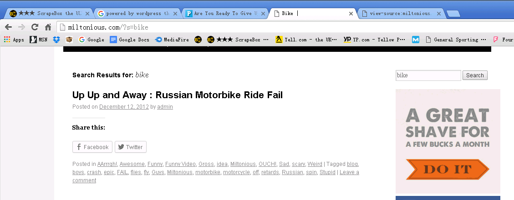This screenshot has width=514, height=200.
Task: Share the post on Twitter
Action: [x=131, y=147]
